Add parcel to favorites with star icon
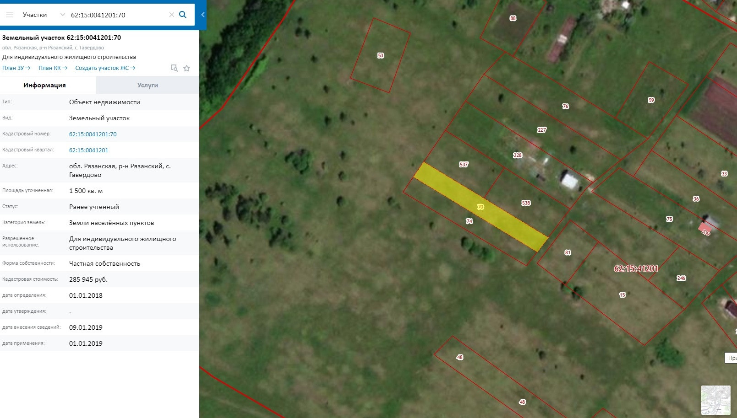The height and width of the screenshot is (418, 737). 186,68
